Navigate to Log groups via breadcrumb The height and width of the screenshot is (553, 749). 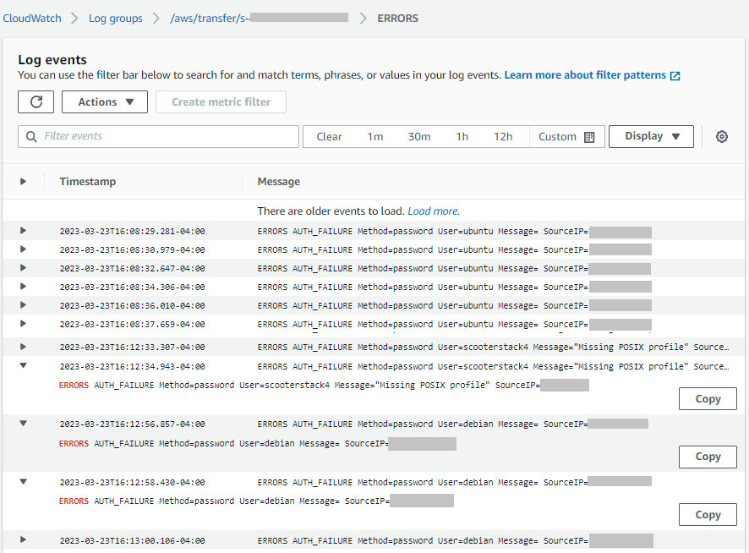(115, 18)
